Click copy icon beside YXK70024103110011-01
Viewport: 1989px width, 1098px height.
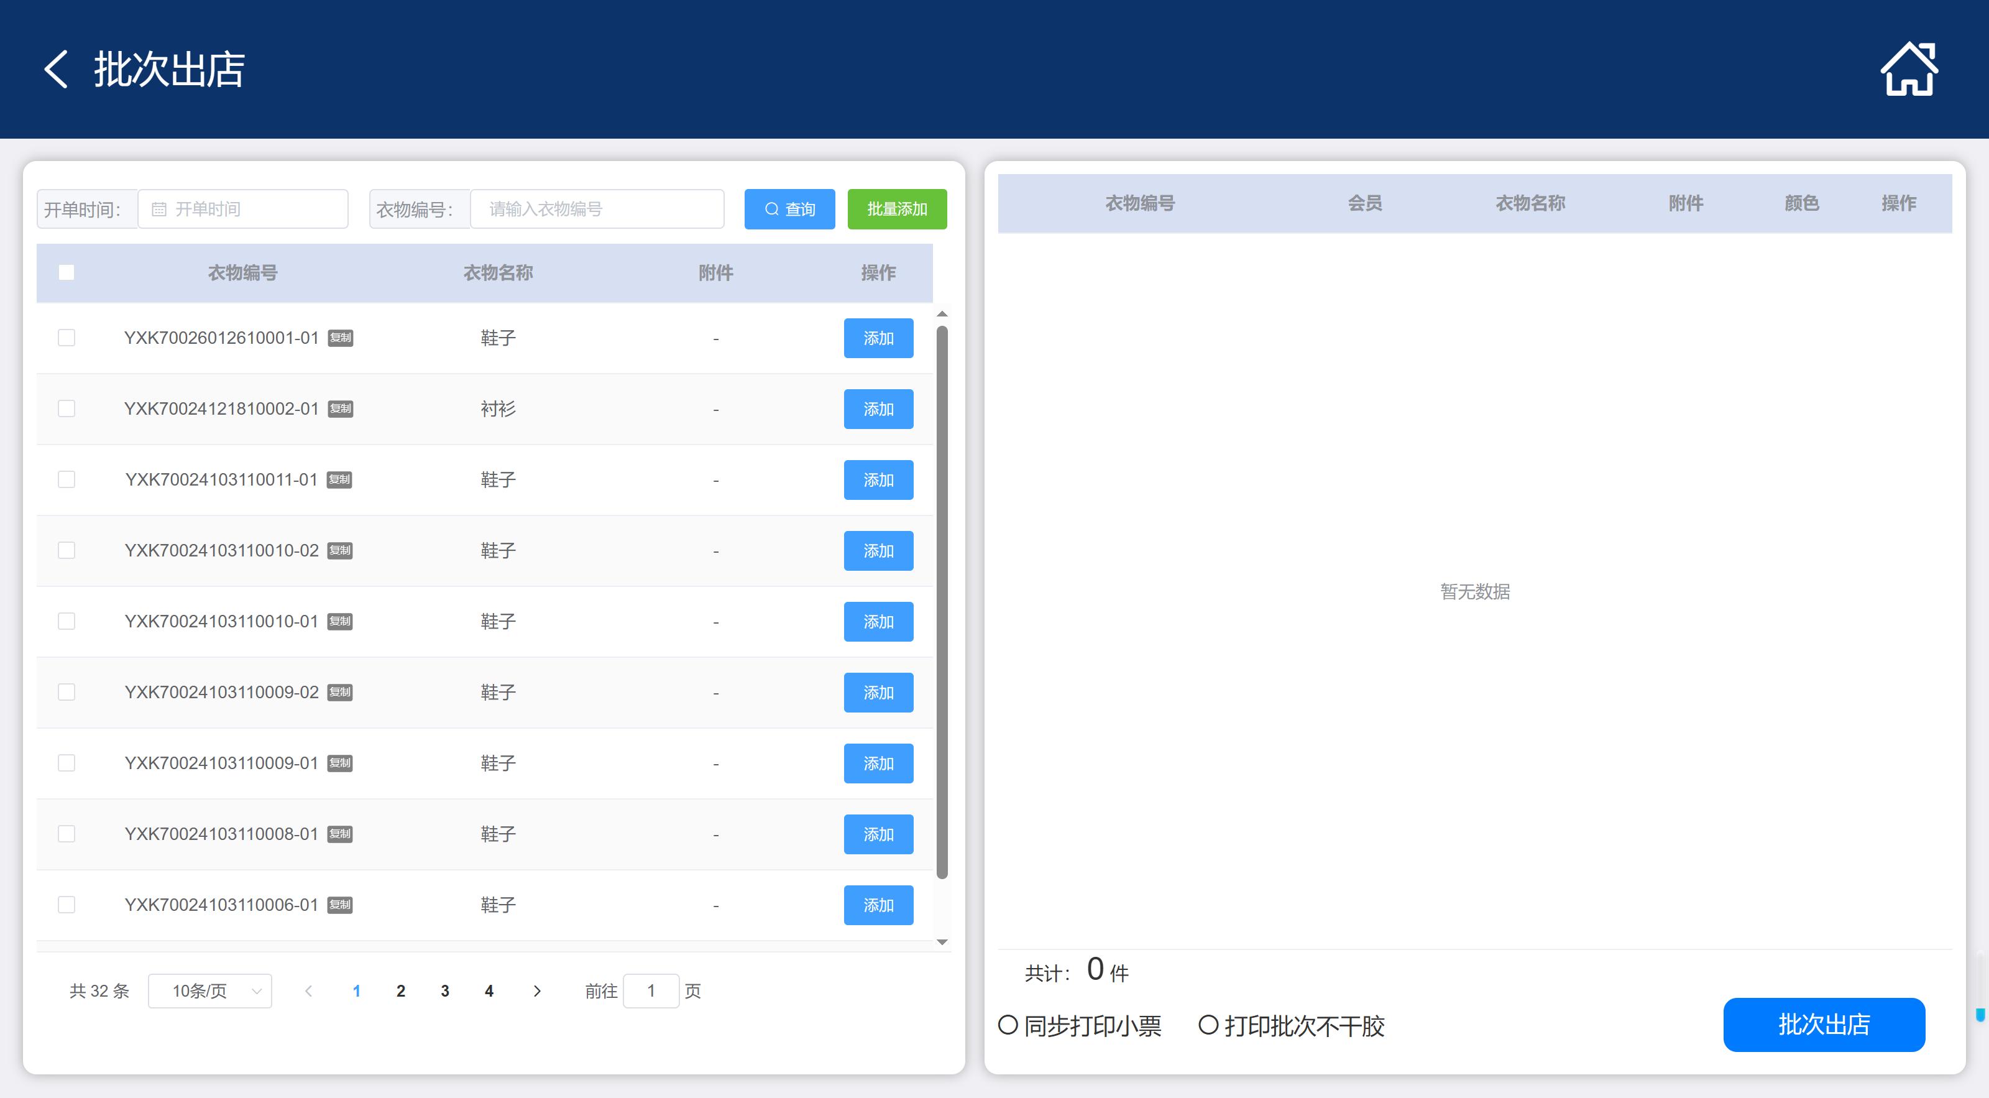340,480
